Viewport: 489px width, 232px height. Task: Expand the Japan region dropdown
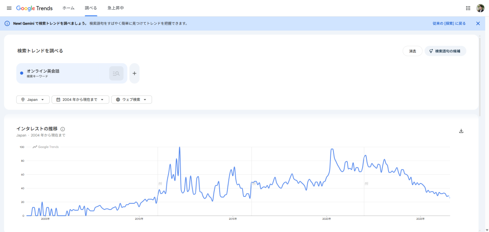pyautogui.click(x=33, y=99)
